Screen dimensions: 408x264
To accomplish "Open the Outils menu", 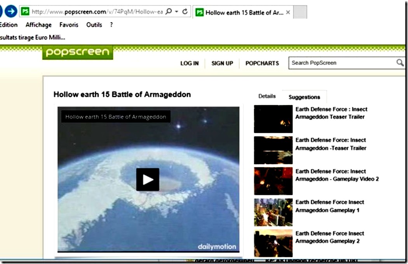I will coord(94,25).
